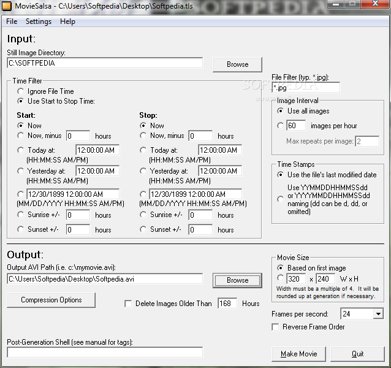
Task: Click Start Sunrise hours field
Action: coord(78,215)
